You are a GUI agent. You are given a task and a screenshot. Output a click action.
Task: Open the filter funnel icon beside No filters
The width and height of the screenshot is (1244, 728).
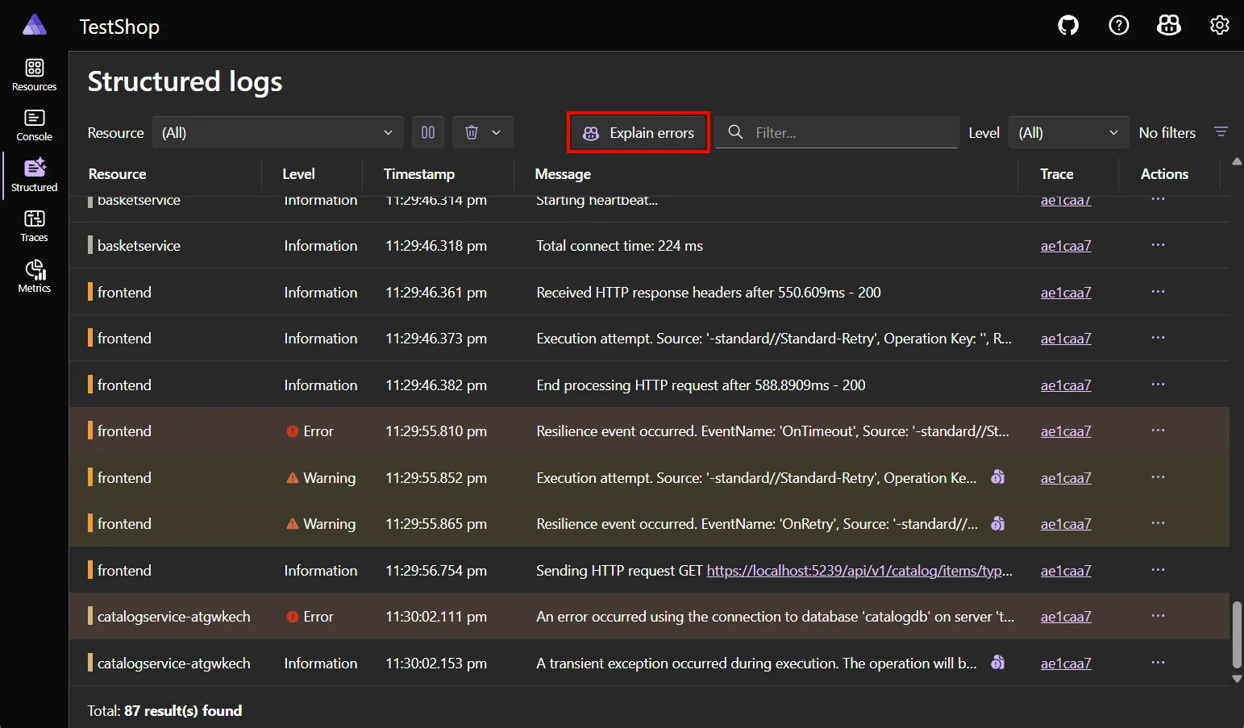pos(1221,131)
